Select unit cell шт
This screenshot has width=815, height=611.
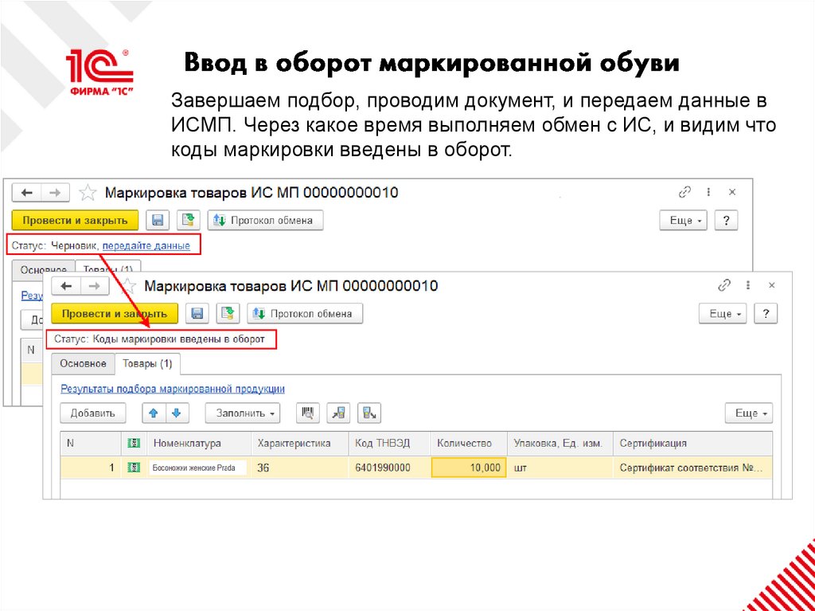[x=560, y=468]
